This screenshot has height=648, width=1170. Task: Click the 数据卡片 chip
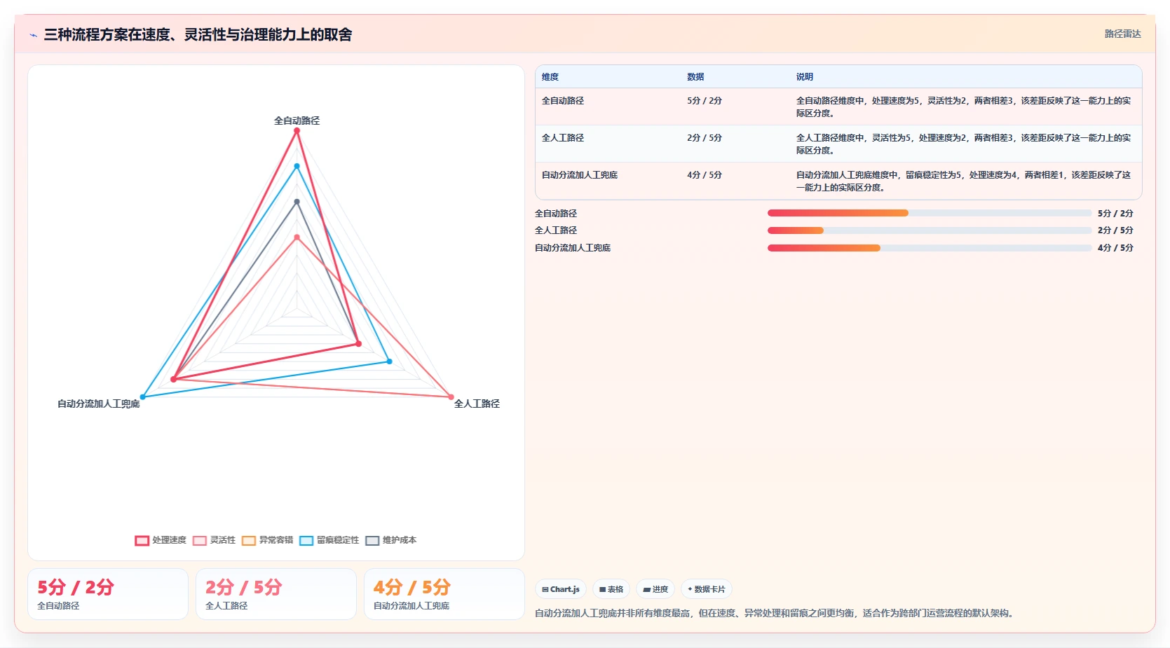707,589
